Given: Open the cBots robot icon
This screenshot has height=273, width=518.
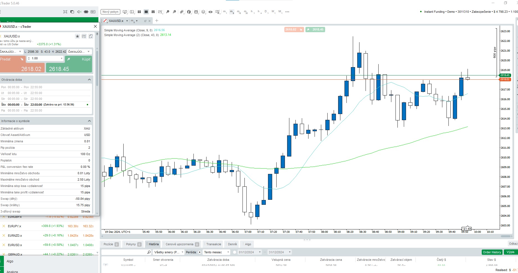Looking at the screenshot, I should (x=196, y=12).
